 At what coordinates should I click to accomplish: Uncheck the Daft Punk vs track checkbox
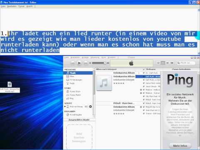click(x=144, y=80)
